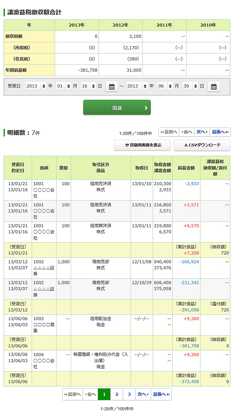Select the 31,000 annual profit value
234x419 pixels.
point(134,70)
